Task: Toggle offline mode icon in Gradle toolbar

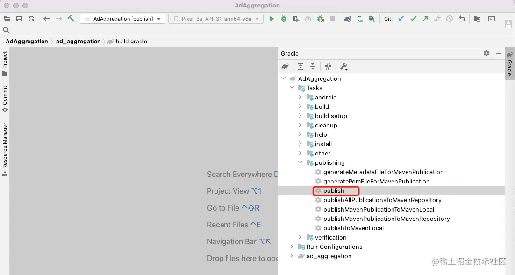Action: (328, 66)
